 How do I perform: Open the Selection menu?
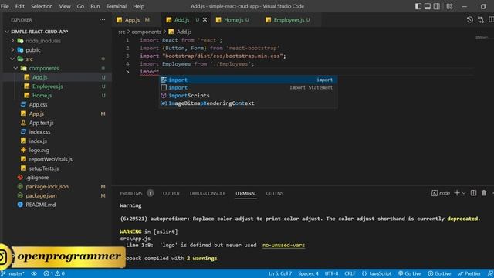[42, 6]
